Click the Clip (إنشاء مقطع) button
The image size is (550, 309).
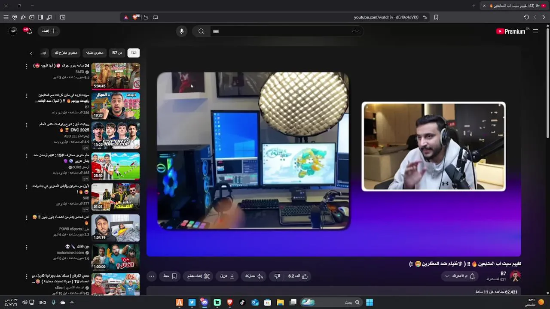tap(199, 276)
